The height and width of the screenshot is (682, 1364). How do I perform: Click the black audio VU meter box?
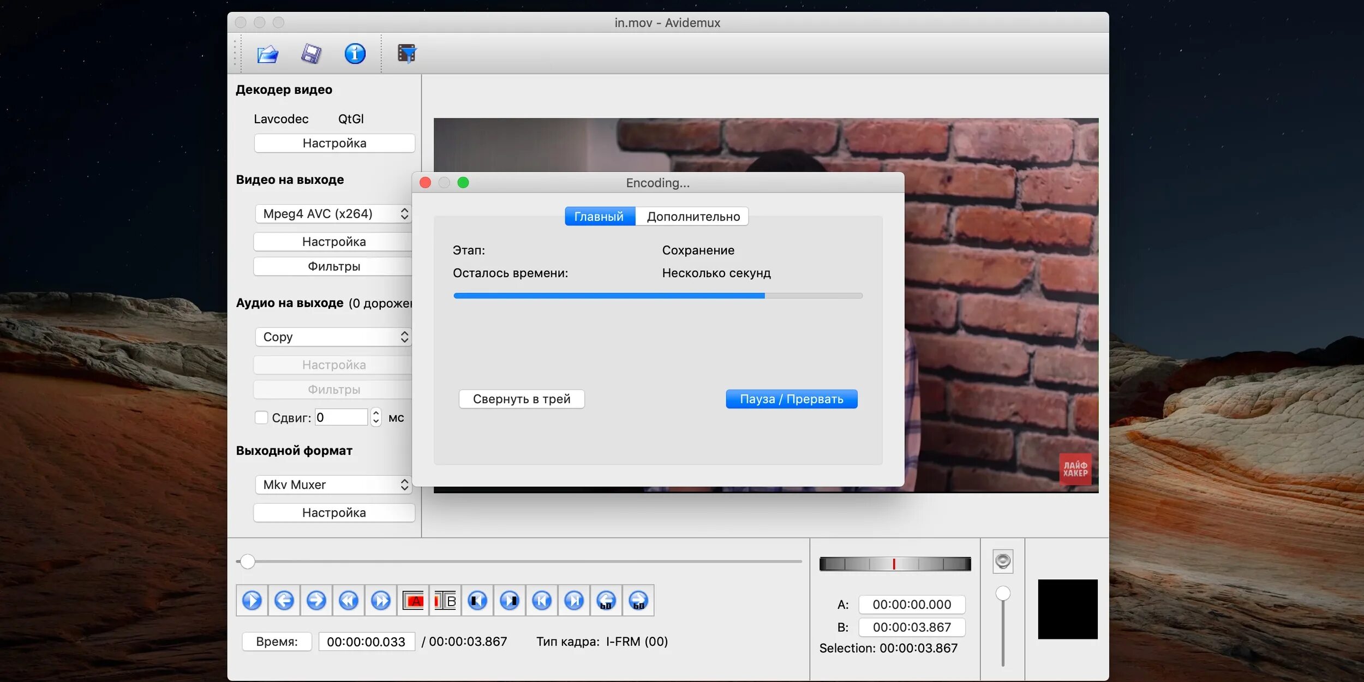tap(1068, 609)
